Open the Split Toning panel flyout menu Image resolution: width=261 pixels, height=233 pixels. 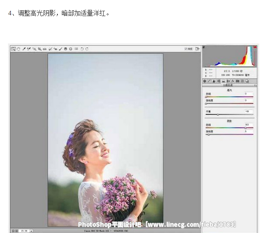click(x=255, y=85)
